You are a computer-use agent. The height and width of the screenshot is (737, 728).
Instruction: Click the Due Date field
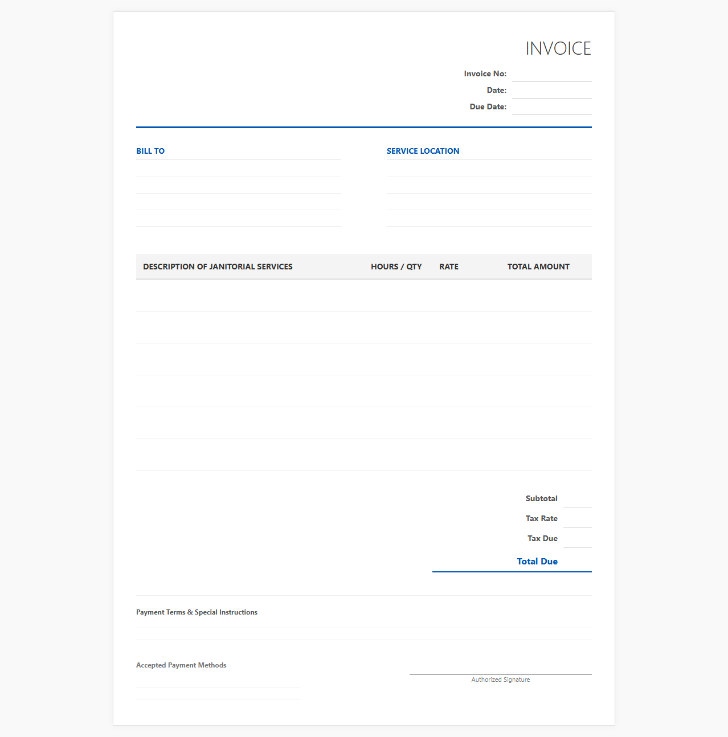coord(551,107)
